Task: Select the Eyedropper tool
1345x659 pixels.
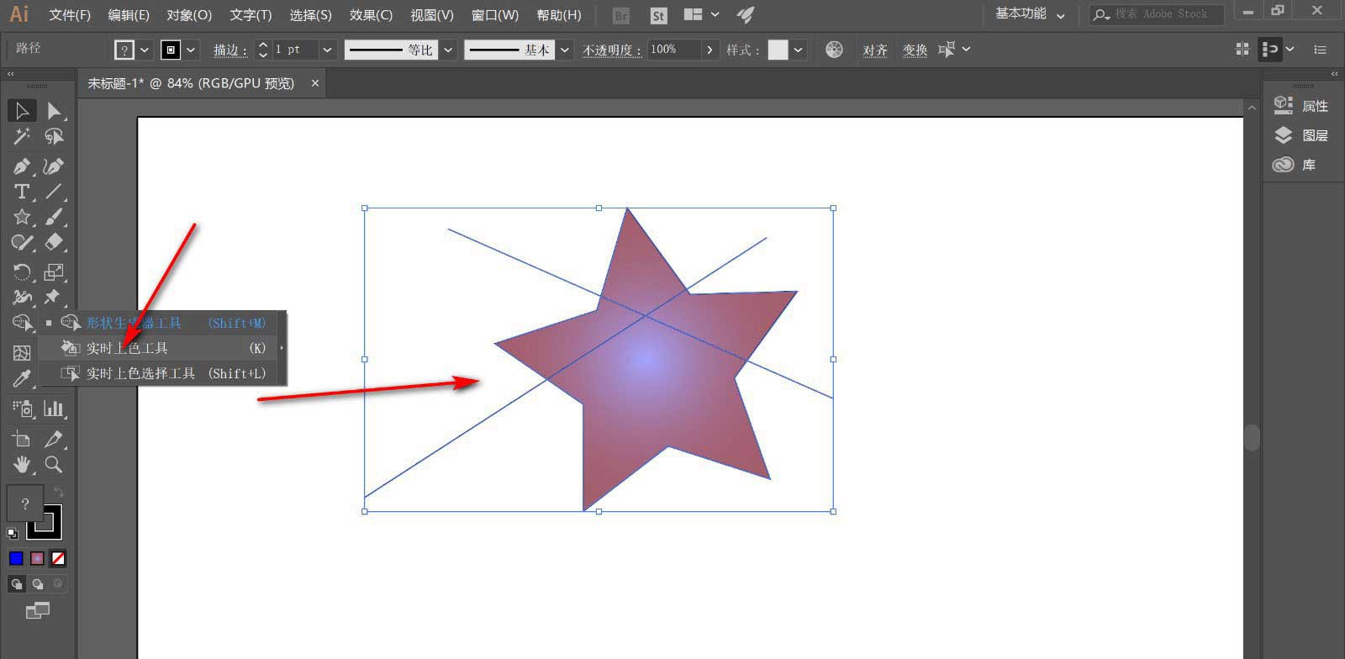Action: click(x=22, y=379)
